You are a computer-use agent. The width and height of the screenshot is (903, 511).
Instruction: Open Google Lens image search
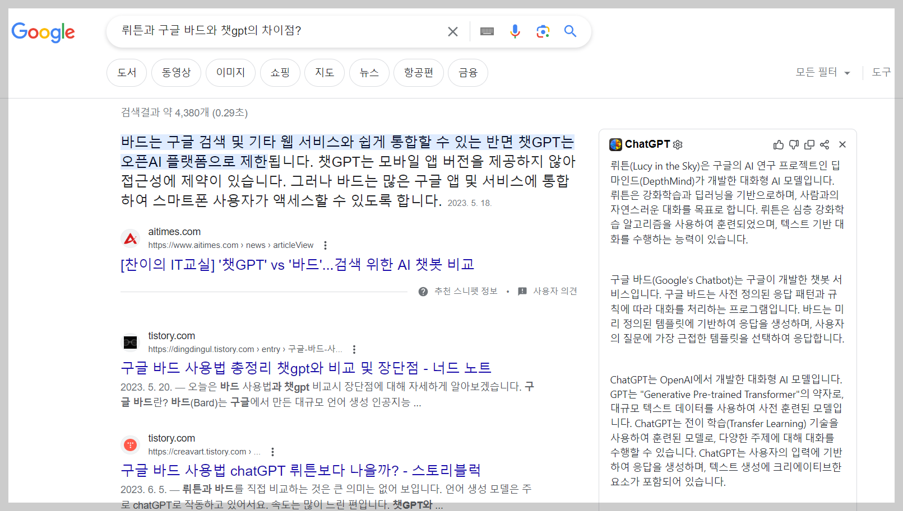(543, 31)
